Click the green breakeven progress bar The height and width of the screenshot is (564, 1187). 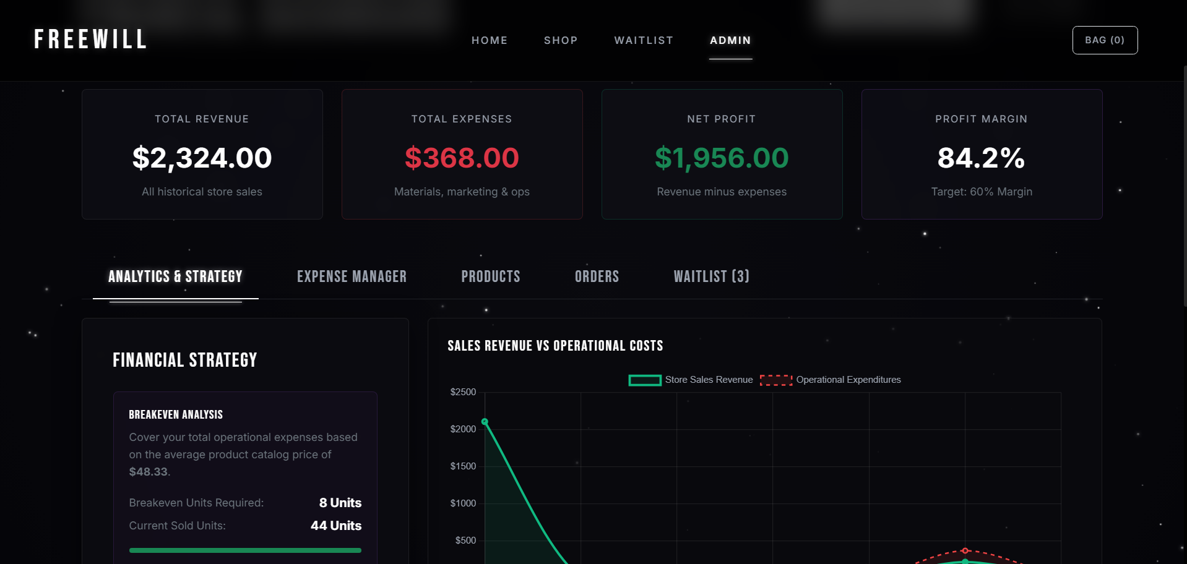pos(245,550)
